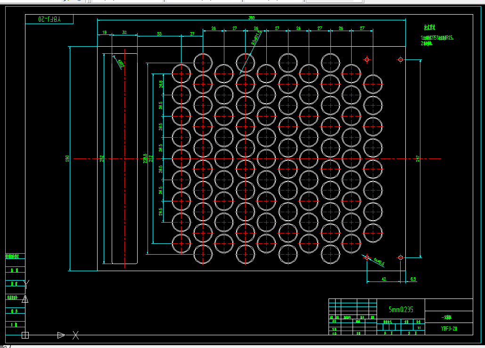Viewport: 485px width, 348px height.
Task: Select the rounded vertical slot's red centerline
Action: [124, 158]
